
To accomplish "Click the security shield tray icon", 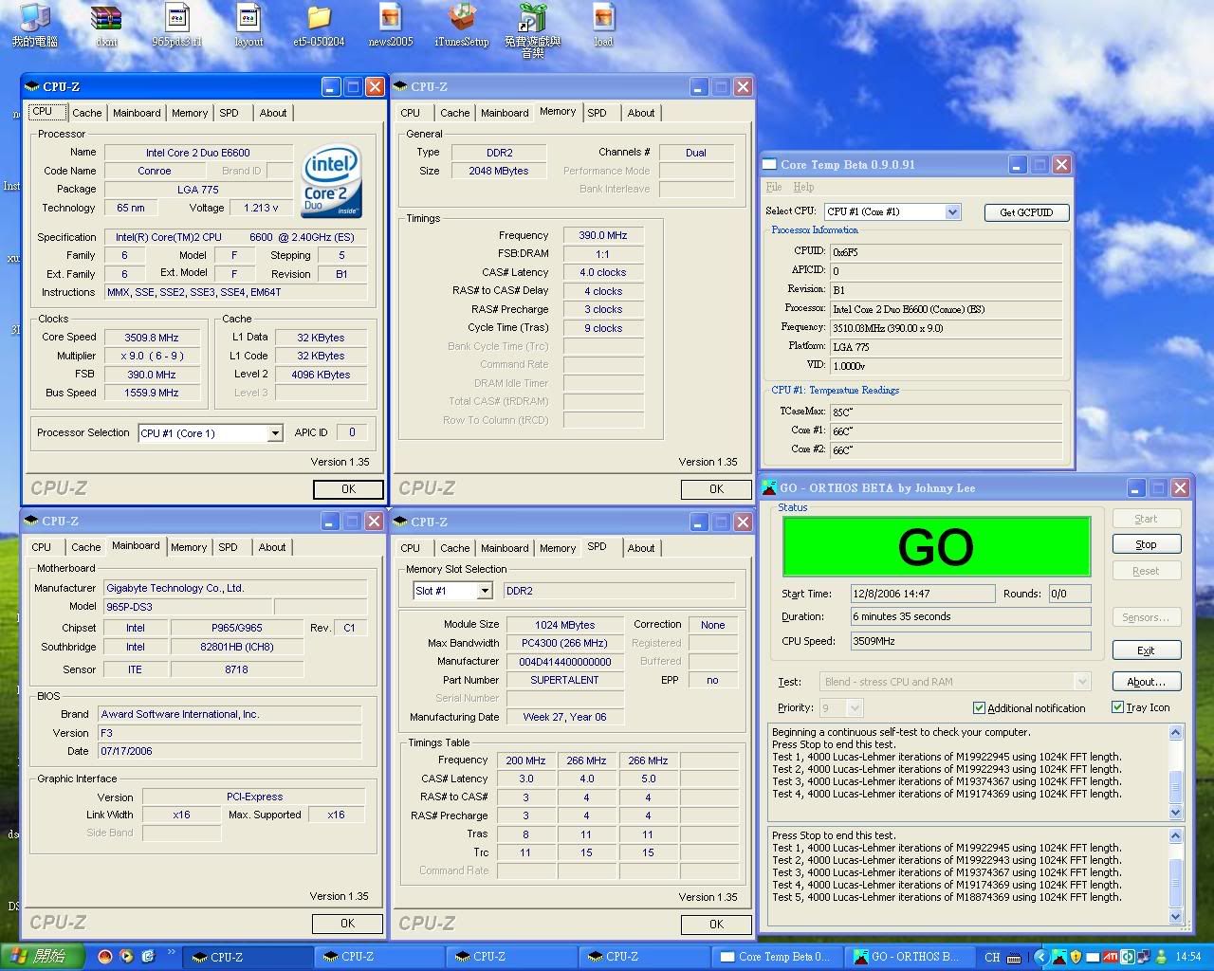I will coord(1076,957).
